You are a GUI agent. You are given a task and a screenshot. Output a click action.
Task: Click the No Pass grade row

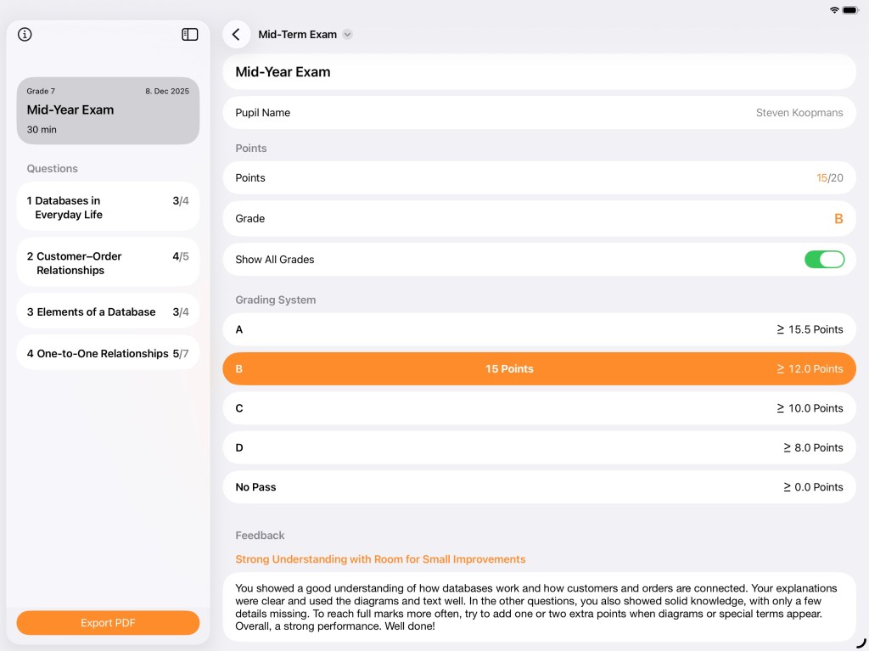539,487
